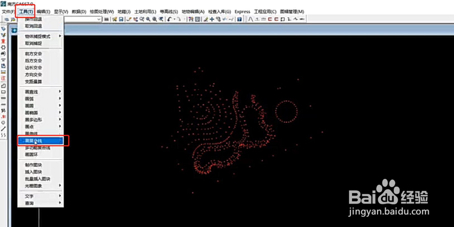
Task: Expand the 物体捕捉模式 submenu
Action: pyautogui.click(x=41, y=37)
